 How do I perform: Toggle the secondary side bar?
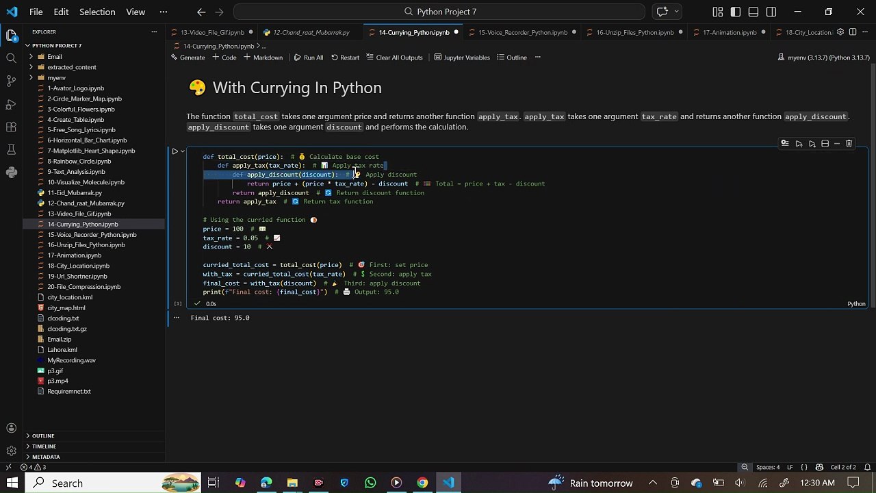(x=771, y=12)
